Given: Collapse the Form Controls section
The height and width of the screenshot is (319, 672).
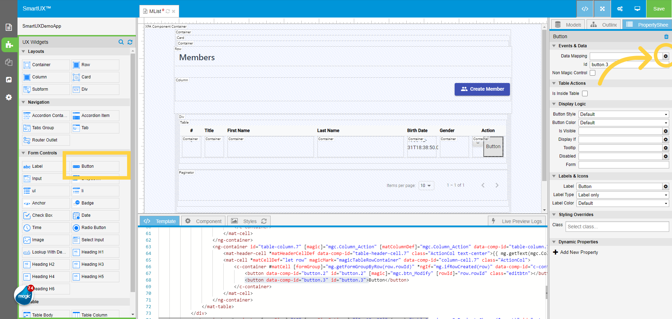Looking at the screenshot, I should 23,153.
